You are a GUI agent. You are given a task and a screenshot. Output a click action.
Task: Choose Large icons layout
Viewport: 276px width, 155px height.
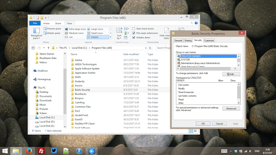coord(95,29)
